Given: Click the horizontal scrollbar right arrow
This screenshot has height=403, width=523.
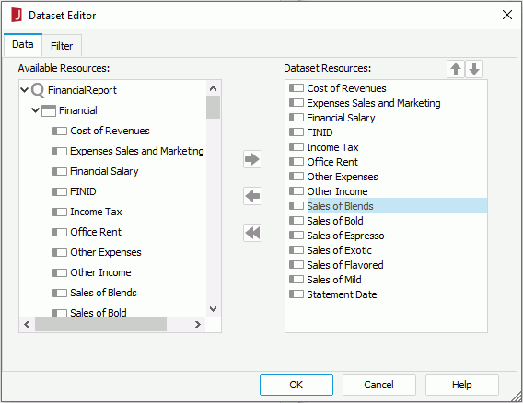Looking at the screenshot, I should point(198,325).
